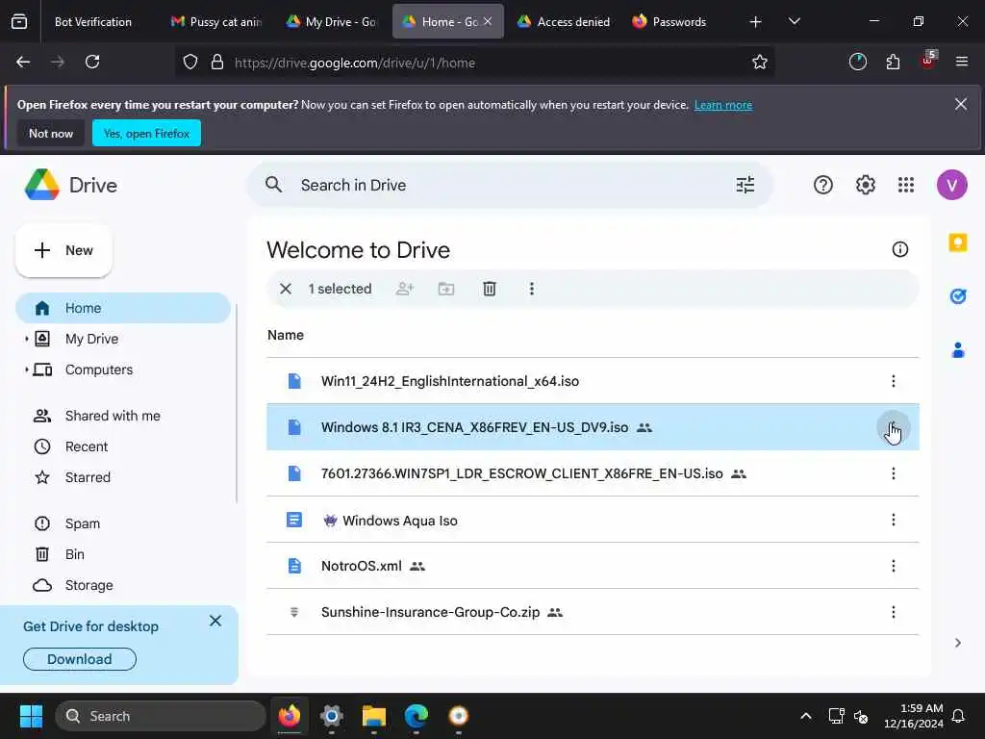Image resolution: width=985 pixels, height=739 pixels.
Task: Open advanced search filter options
Action: (x=745, y=185)
